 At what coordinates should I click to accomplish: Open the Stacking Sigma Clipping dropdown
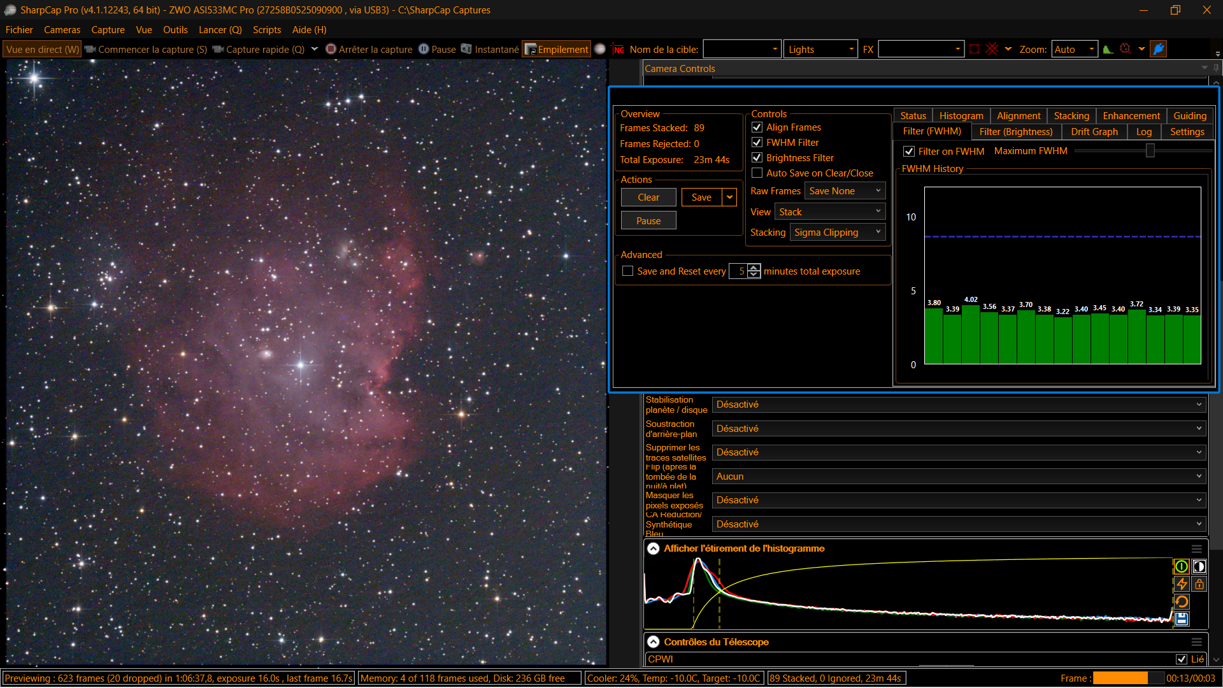837,232
